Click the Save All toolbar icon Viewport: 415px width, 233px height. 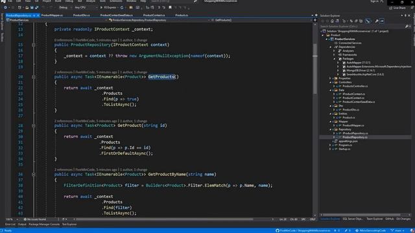click(36, 7)
